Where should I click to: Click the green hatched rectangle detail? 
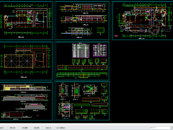click(101, 30)
